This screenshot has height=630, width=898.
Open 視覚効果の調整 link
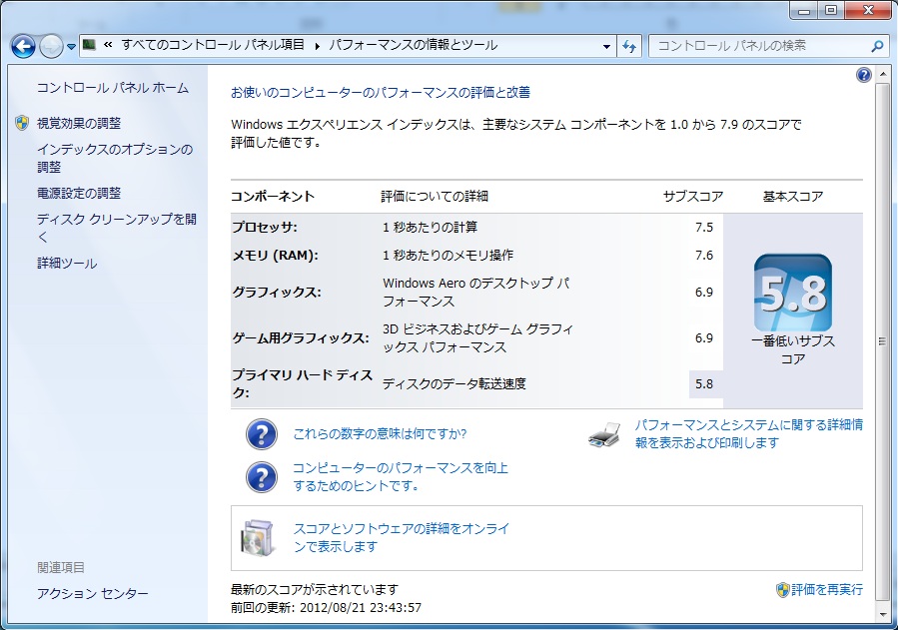click(79, 123)
